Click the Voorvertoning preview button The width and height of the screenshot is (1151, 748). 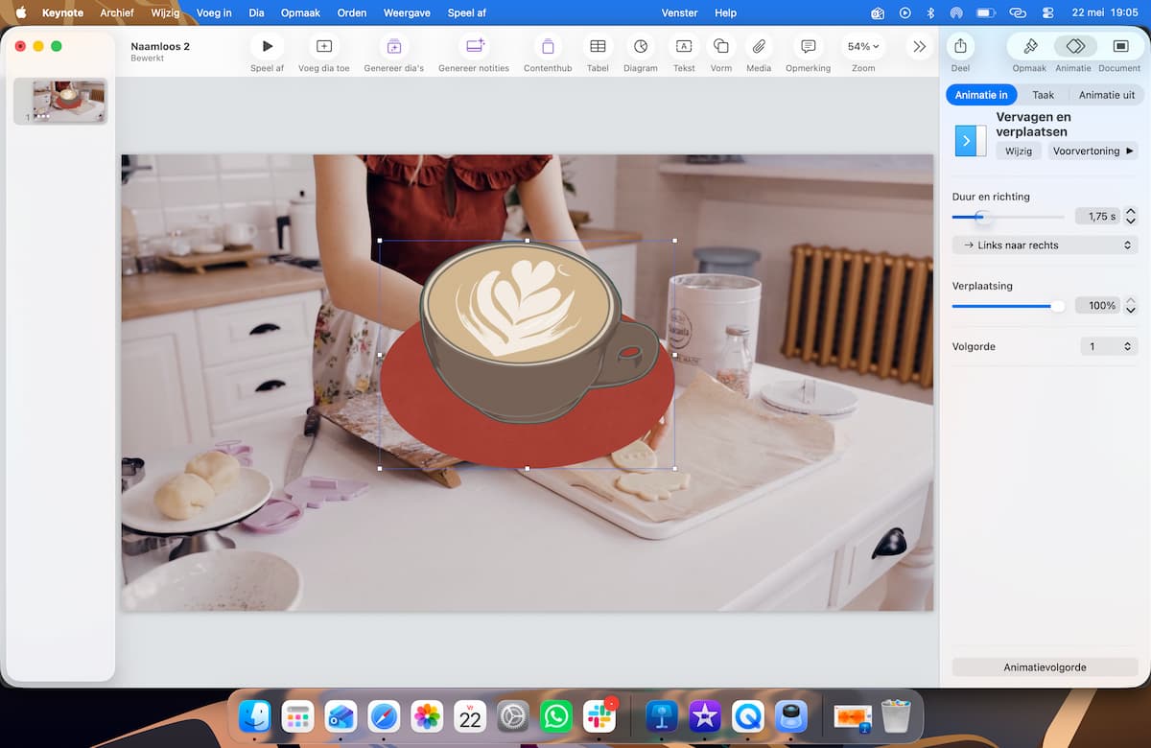click(x=1092, y=152)
